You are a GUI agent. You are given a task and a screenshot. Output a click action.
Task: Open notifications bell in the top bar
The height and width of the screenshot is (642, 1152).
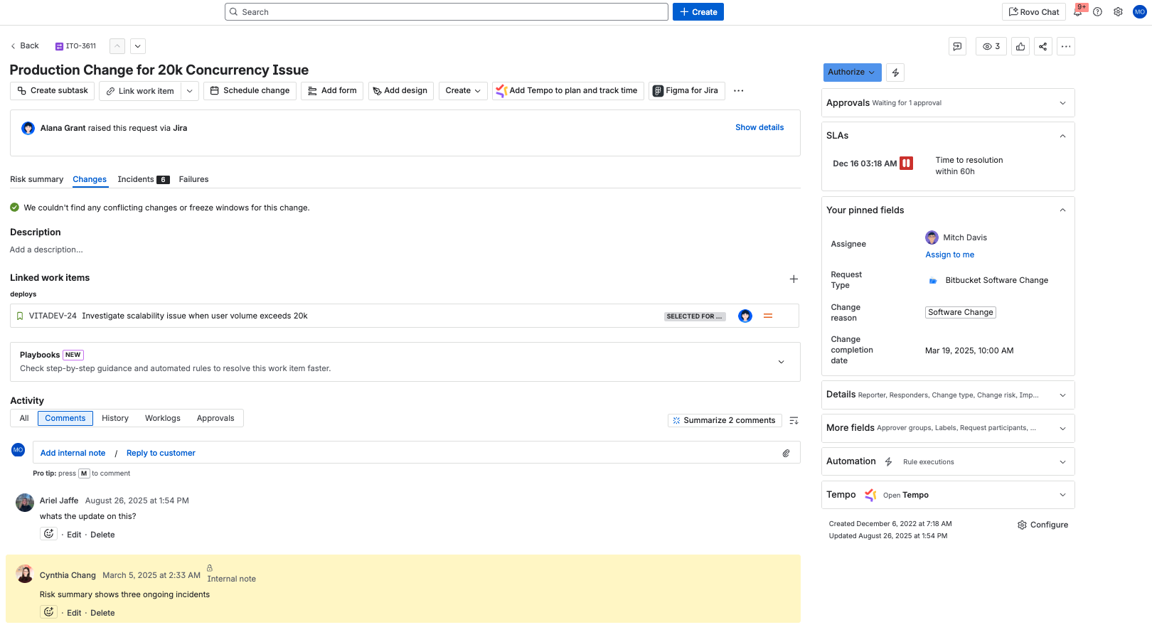(1077, 12)
